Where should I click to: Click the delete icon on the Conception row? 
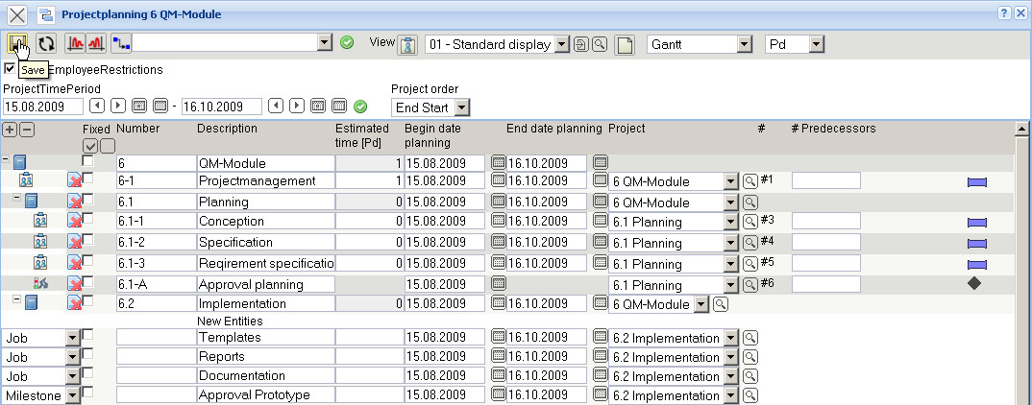74,221
